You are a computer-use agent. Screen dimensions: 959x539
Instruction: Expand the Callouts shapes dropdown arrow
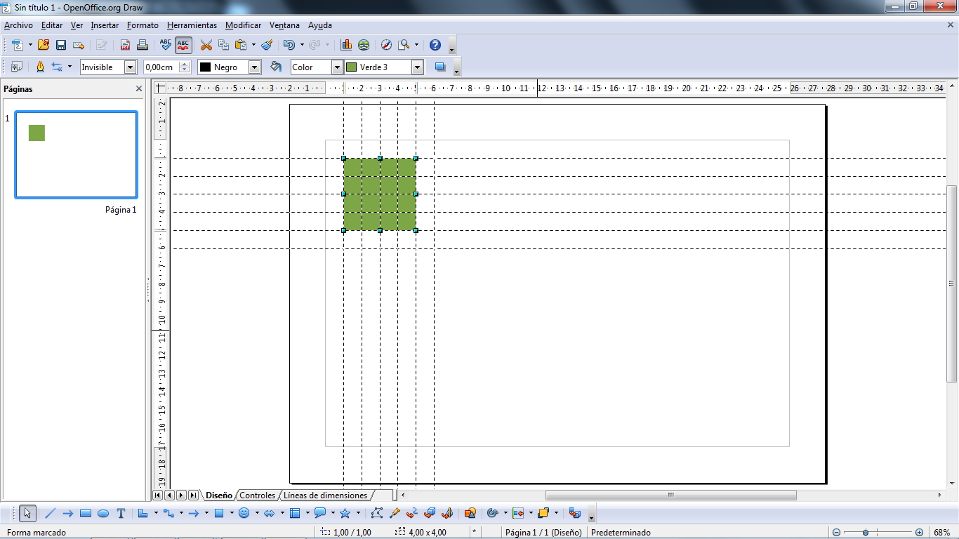(333, 513)
